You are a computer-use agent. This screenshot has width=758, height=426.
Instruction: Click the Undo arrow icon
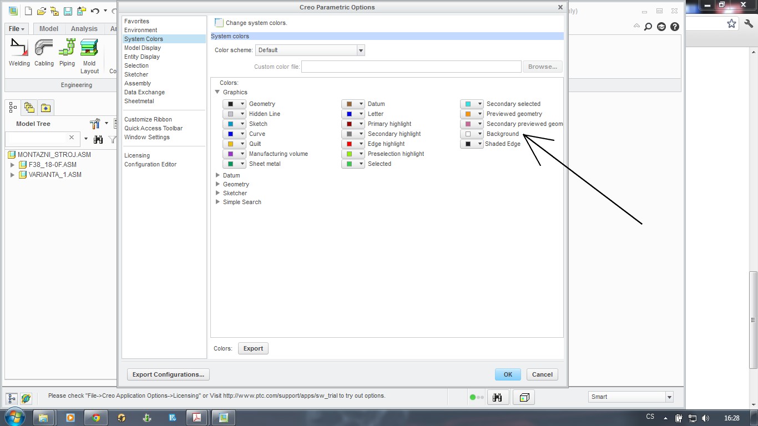95,11
